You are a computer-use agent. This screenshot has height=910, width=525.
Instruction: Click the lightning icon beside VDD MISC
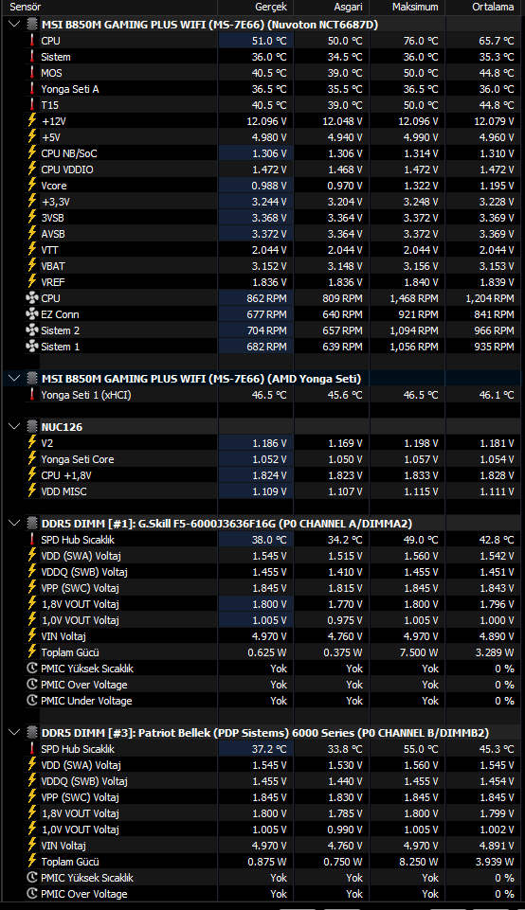(x=32, y=491)
